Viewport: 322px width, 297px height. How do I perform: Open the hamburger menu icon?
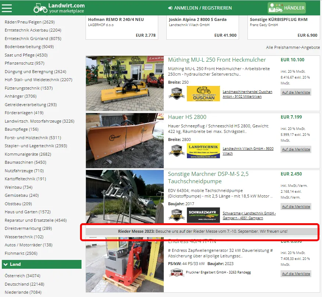pyautogui.click(x=7, y=8)
